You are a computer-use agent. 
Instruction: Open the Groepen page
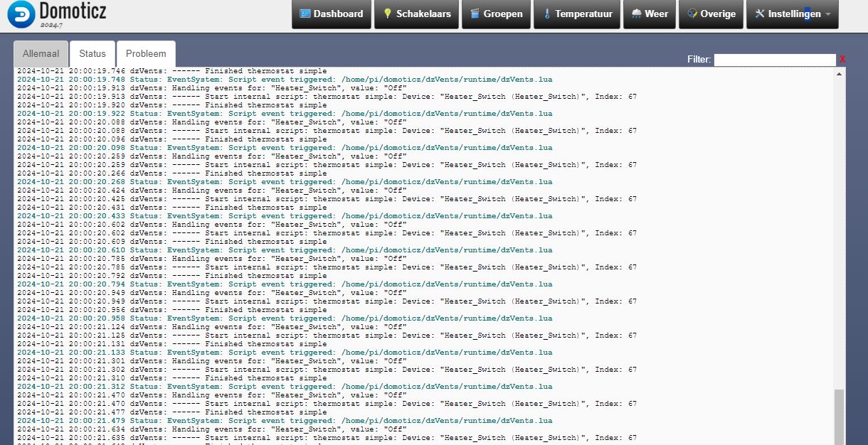click(x=496, y=14)
